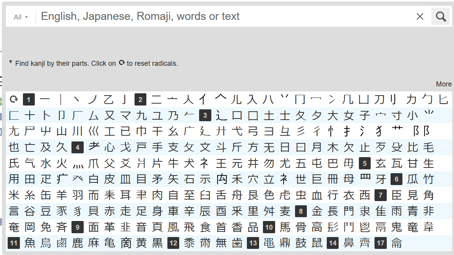
Task: Select the 山 mountain radical
Action: point(62,131)
